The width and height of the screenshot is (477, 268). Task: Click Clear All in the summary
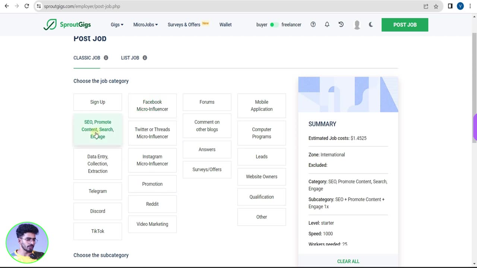click(348, 261)
